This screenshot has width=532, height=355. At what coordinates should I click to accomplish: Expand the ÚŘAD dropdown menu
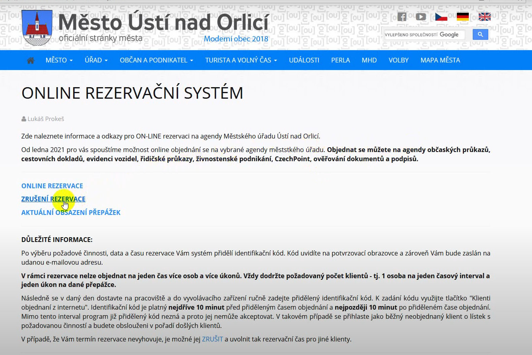96,60
